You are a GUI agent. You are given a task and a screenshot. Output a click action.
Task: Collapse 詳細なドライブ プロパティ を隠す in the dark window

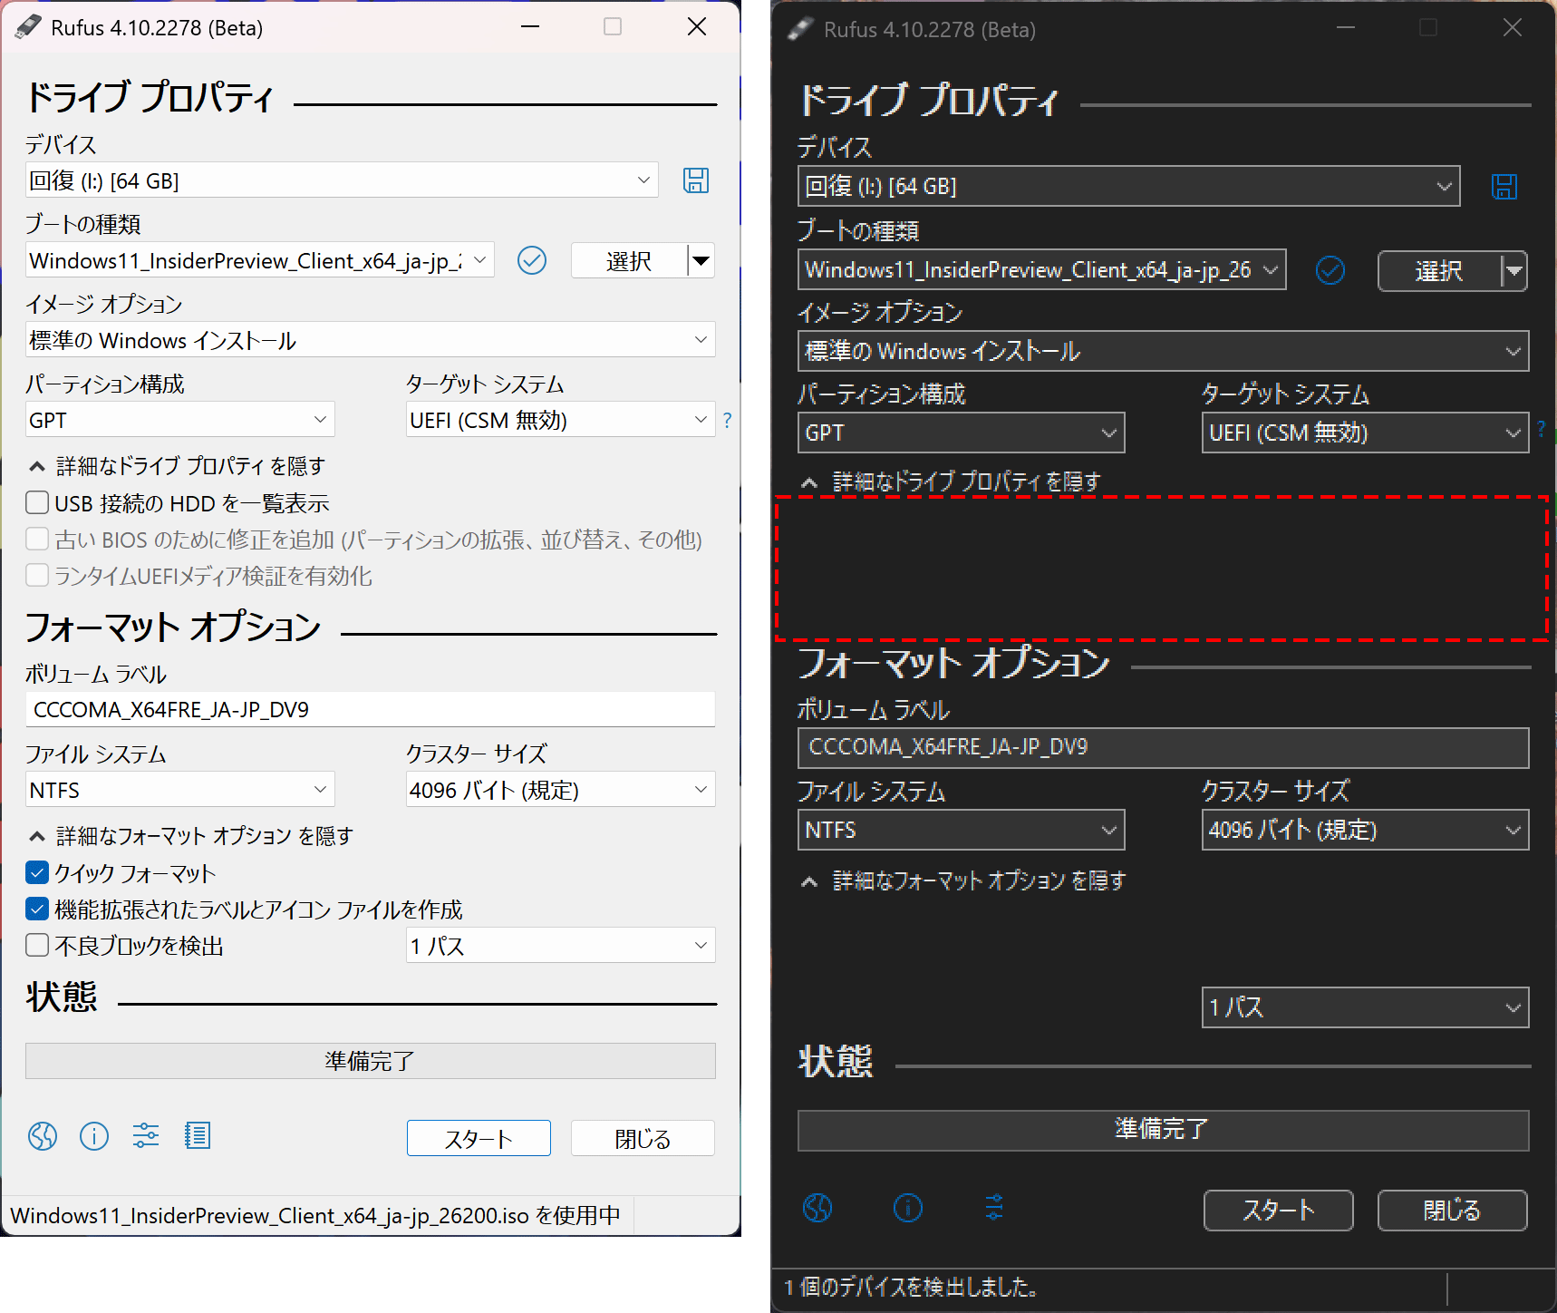coord(951,481)
